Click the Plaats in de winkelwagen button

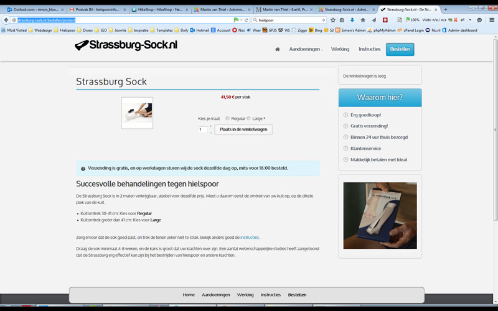click(243, 129)
